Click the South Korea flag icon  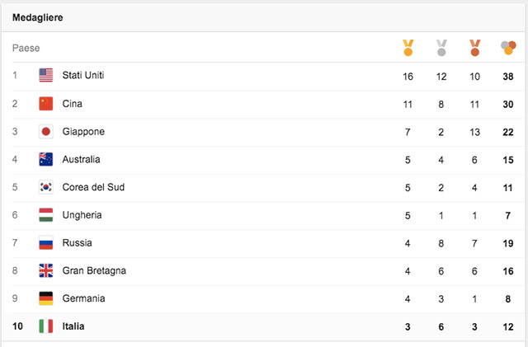tap(46, 187)
